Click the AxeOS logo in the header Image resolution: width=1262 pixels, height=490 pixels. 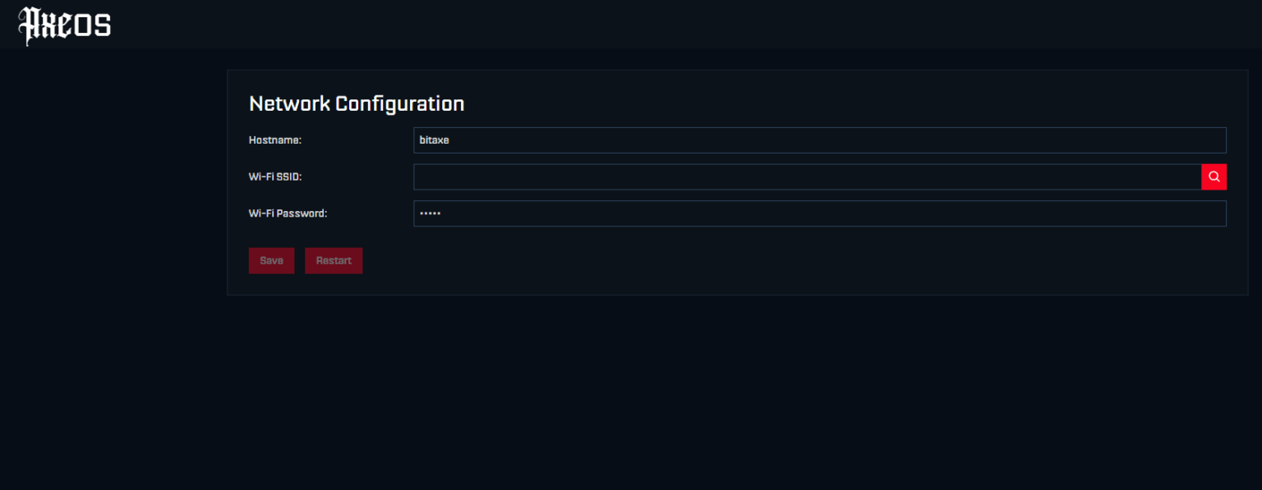coord(64,25)
